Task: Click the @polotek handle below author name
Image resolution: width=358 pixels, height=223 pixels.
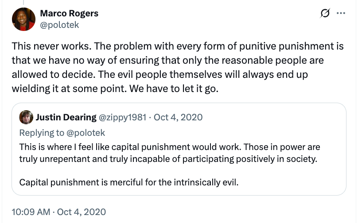Action: pyautogui.click(x=59, y=25)
